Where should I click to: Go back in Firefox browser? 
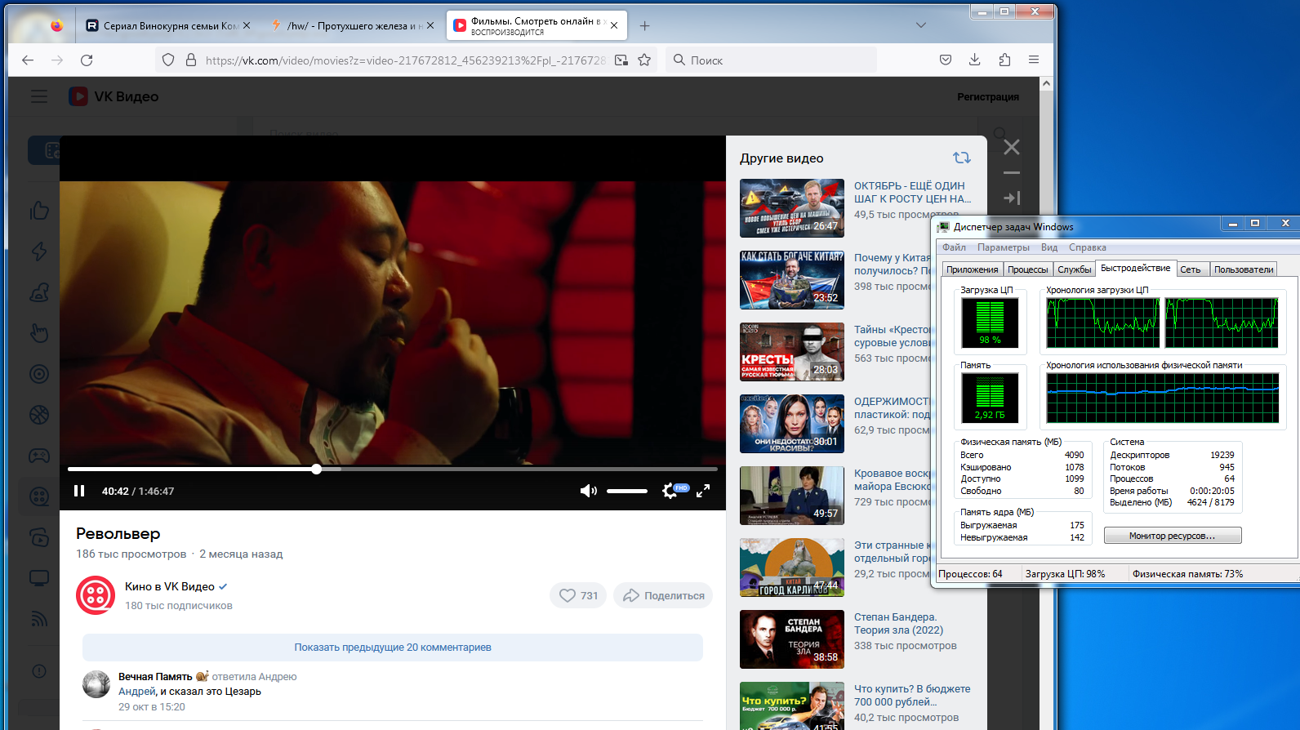click(28, 60)
